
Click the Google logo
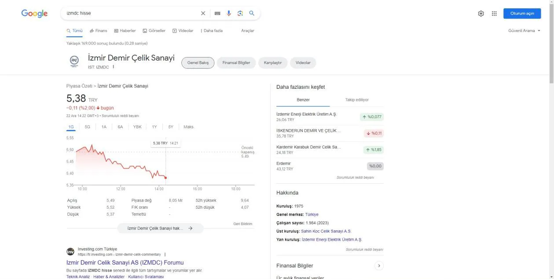34,14
